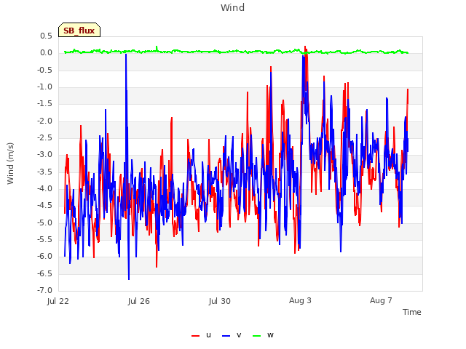Click the '-6.5' y-axis tick label

[44, 273]
